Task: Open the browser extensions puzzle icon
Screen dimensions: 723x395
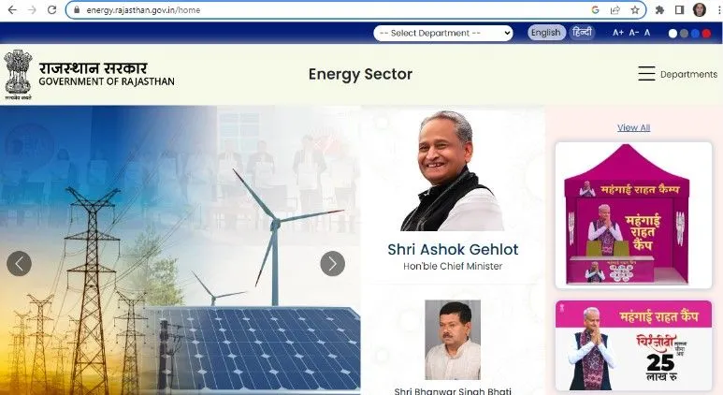Action: tap(659, 9)
